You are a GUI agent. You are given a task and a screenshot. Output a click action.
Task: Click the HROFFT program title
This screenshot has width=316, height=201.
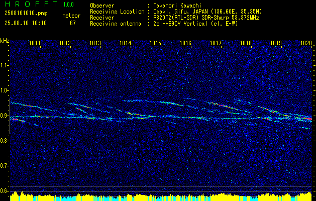point(31,4)
